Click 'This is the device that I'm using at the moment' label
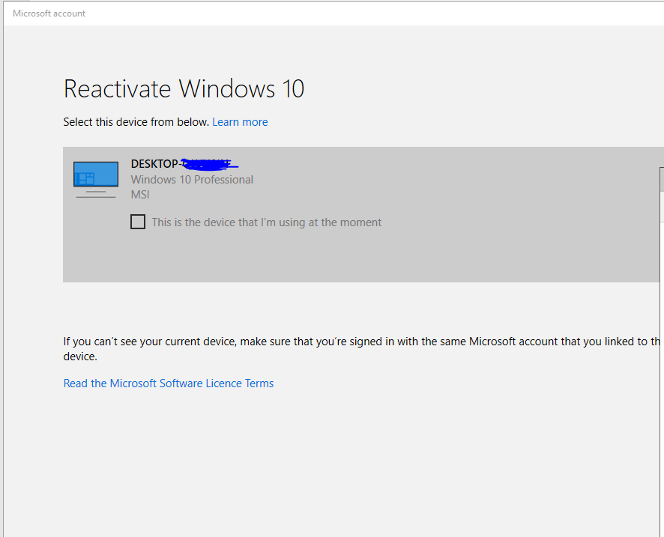The width and height of the screenshot is (664, 537). pyautogui.click(x=266, y=222)
